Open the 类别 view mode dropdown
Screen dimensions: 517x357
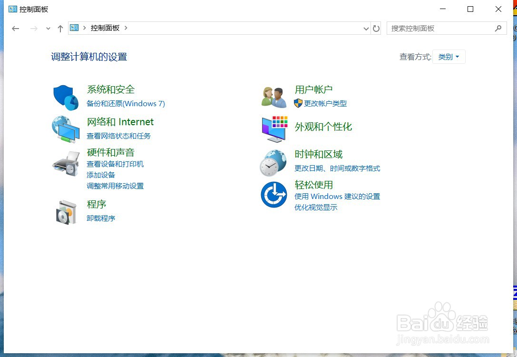(449, 56)
